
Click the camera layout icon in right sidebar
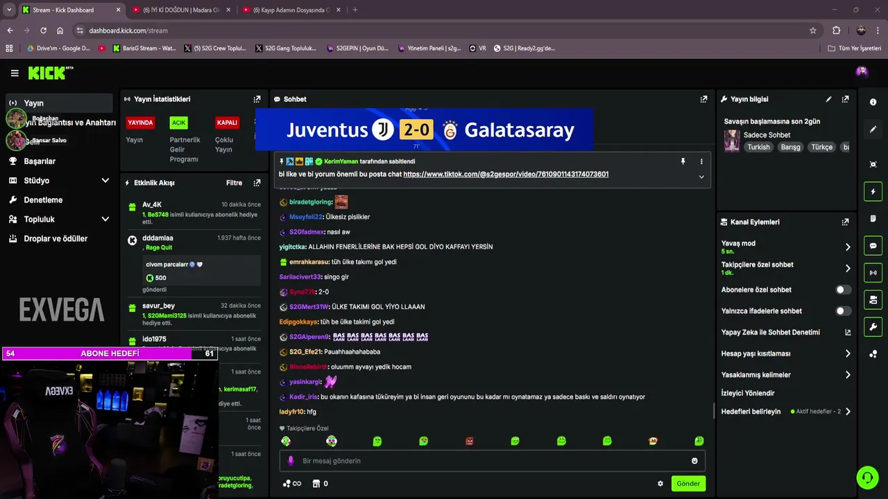tap(873, 299)
